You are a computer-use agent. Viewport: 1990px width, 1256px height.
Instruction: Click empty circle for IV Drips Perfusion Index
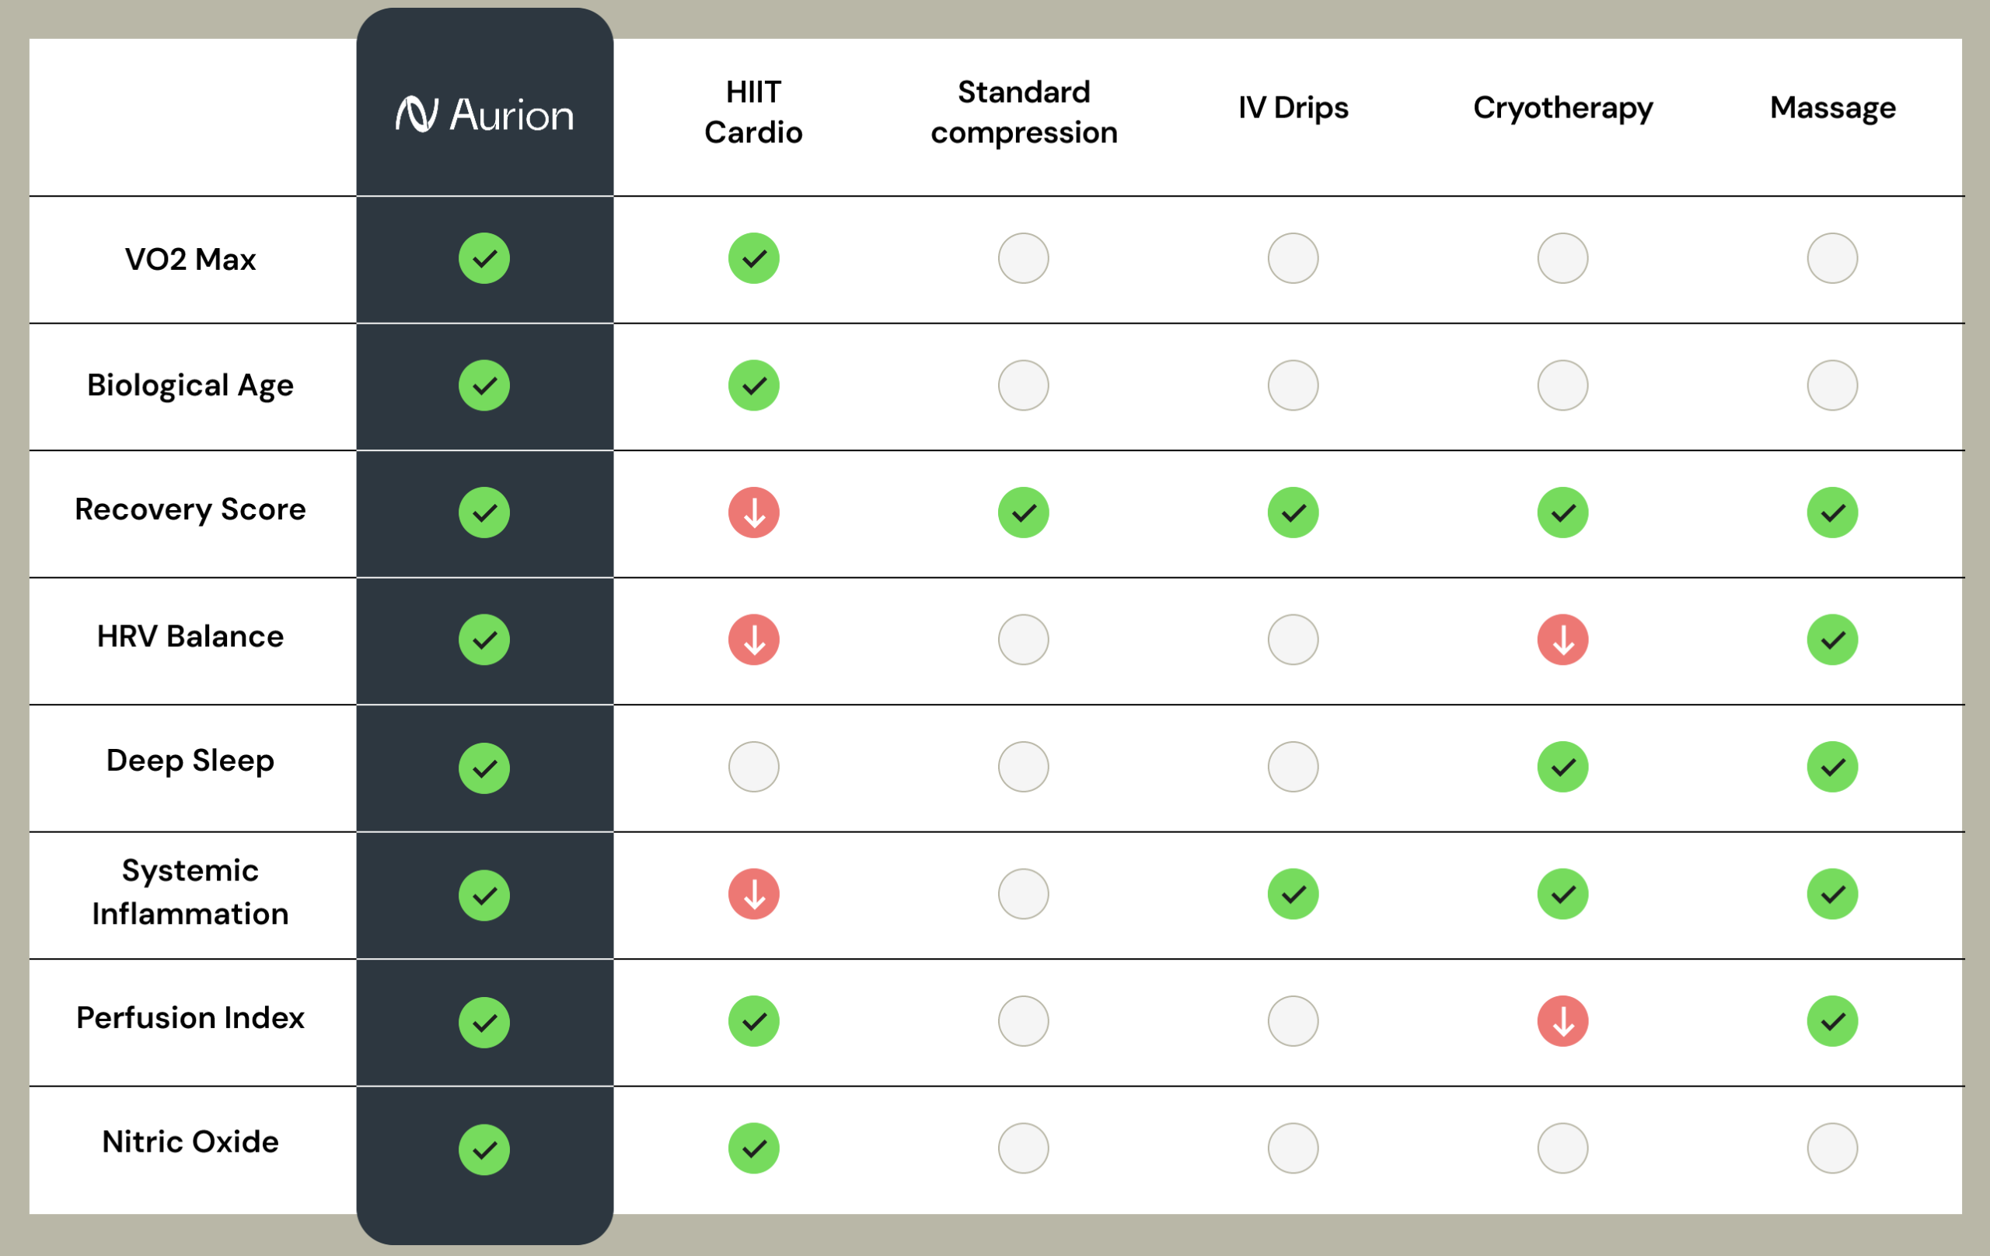click(1293, 1021)
